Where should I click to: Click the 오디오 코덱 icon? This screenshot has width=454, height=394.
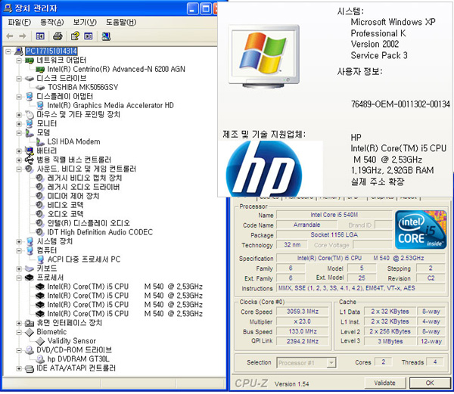[39, 214]
